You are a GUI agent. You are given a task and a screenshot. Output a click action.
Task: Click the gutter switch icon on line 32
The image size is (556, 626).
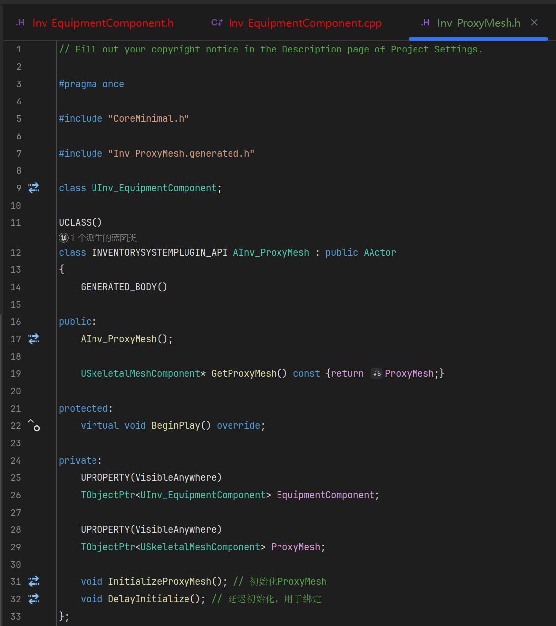[34, 599]
